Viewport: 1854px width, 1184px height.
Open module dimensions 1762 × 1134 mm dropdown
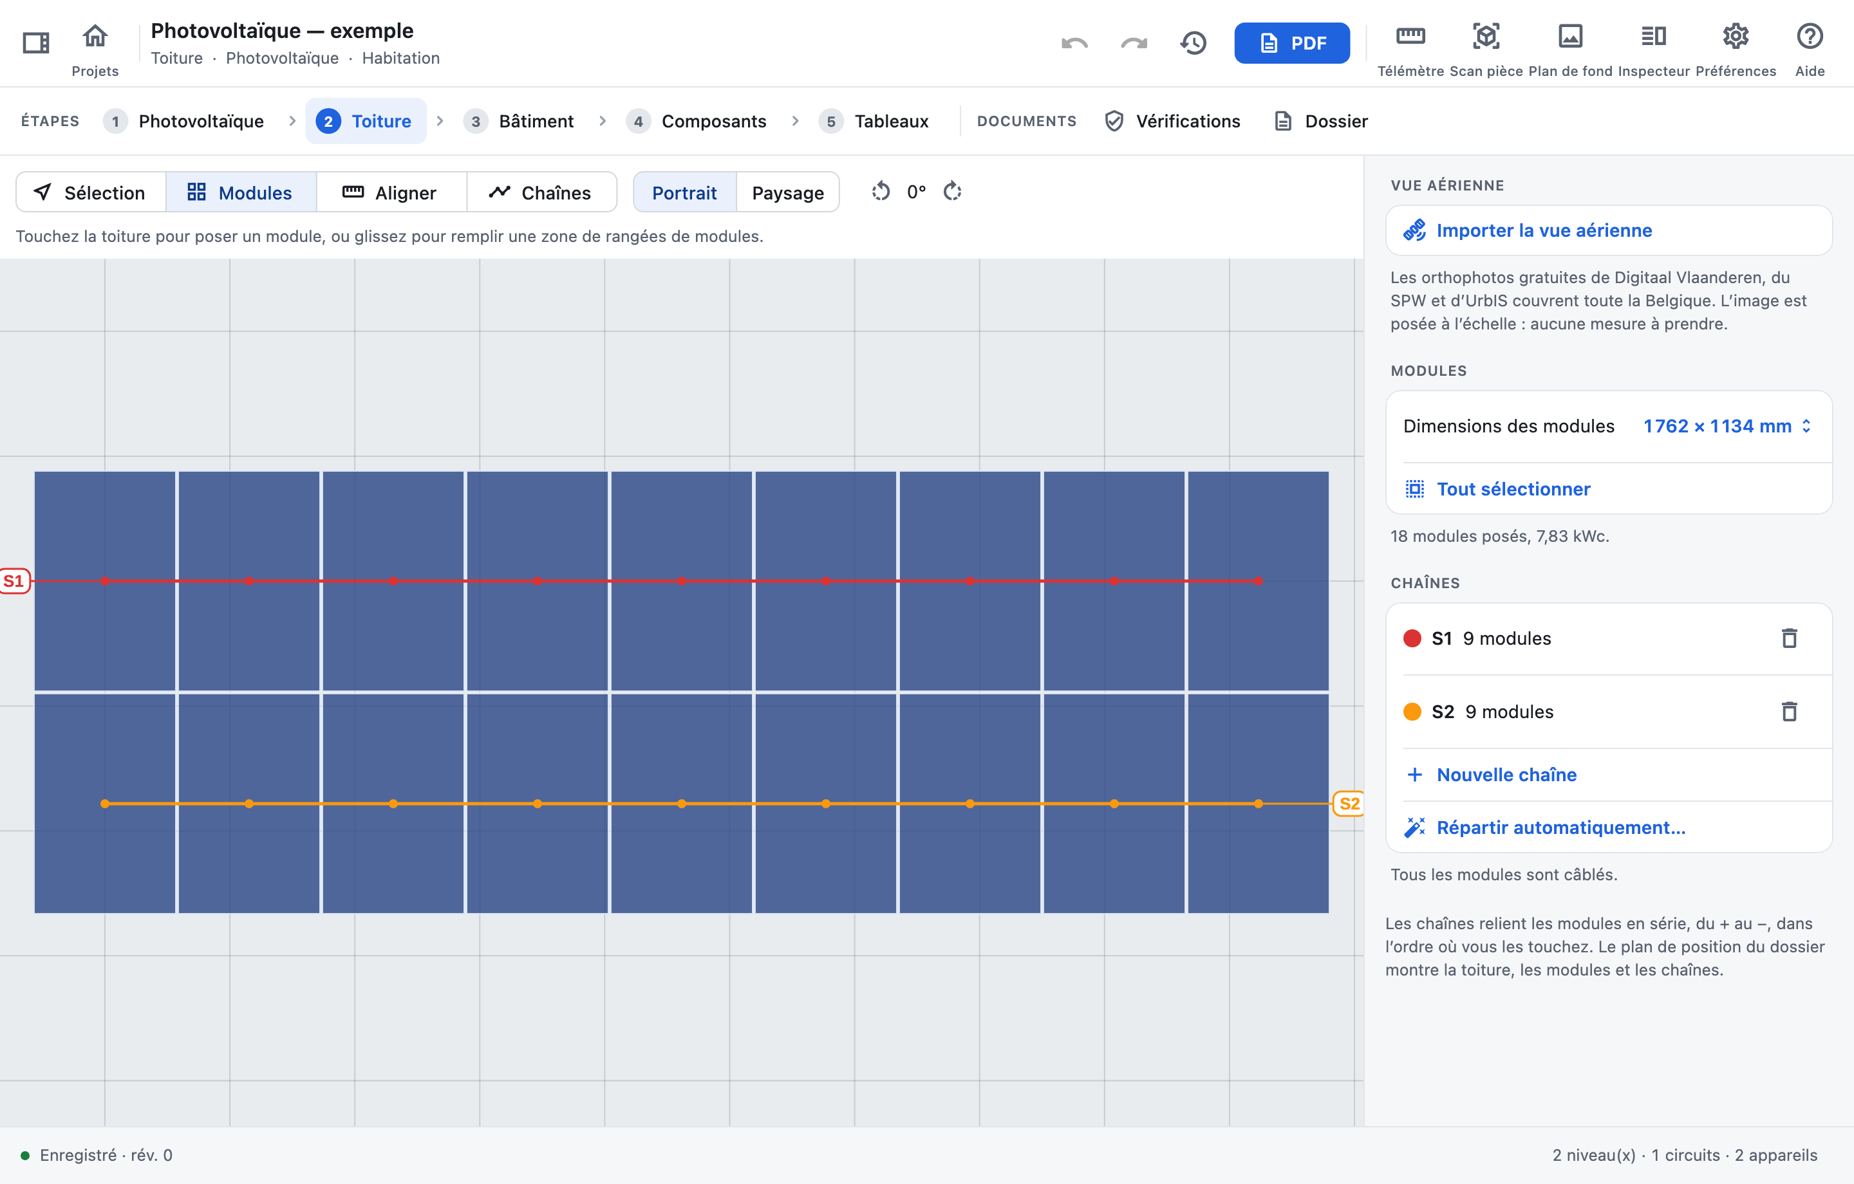1727,426
